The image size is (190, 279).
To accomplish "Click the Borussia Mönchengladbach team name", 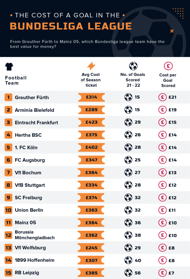I will tap(35, 235).
